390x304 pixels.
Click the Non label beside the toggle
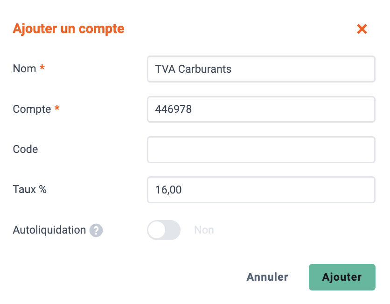click(x=204, y=230)
